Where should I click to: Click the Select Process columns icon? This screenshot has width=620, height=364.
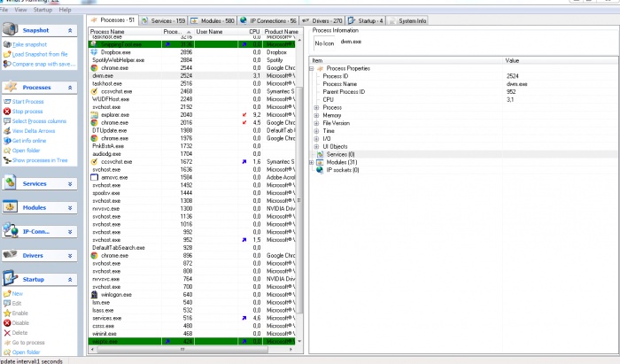[7, 121]
